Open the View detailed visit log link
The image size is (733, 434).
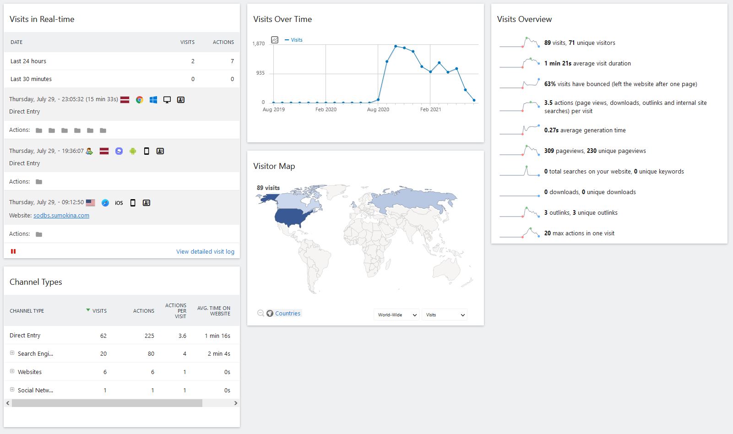[205, 251]
